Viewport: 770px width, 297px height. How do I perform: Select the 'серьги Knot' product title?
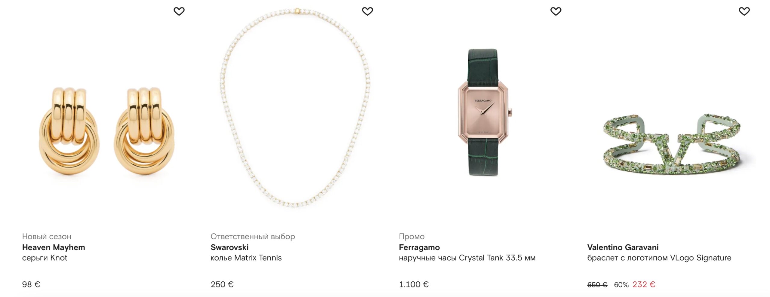coord(45,258)
